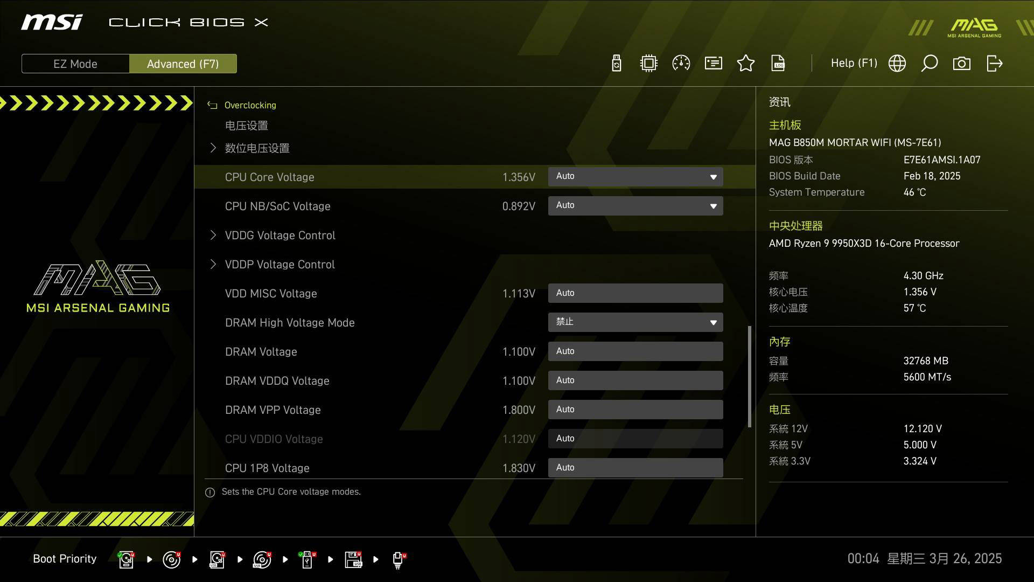The width and height of the screenshot is (1034, 582).
Task: Click the DRAM Voltage input field
Action: [635, 351]
